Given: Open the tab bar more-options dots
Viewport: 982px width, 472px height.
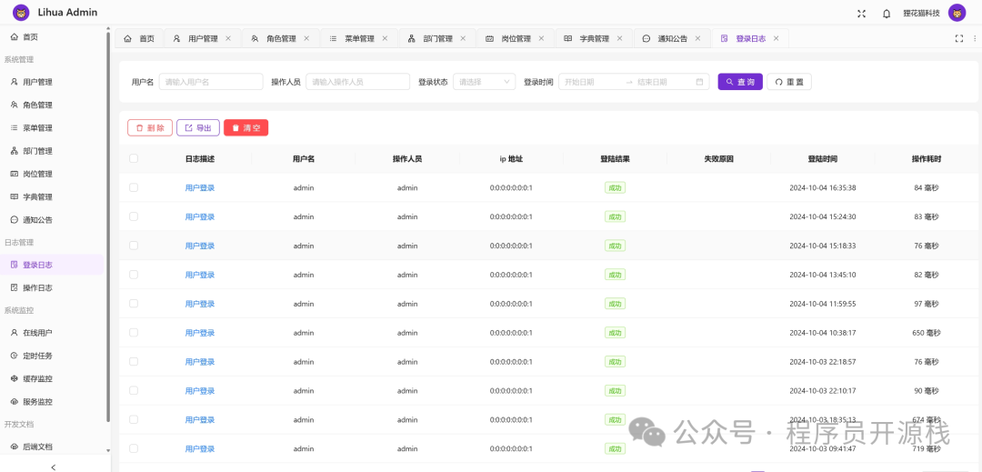Looking at the screenshot, I should pos(974,39).
